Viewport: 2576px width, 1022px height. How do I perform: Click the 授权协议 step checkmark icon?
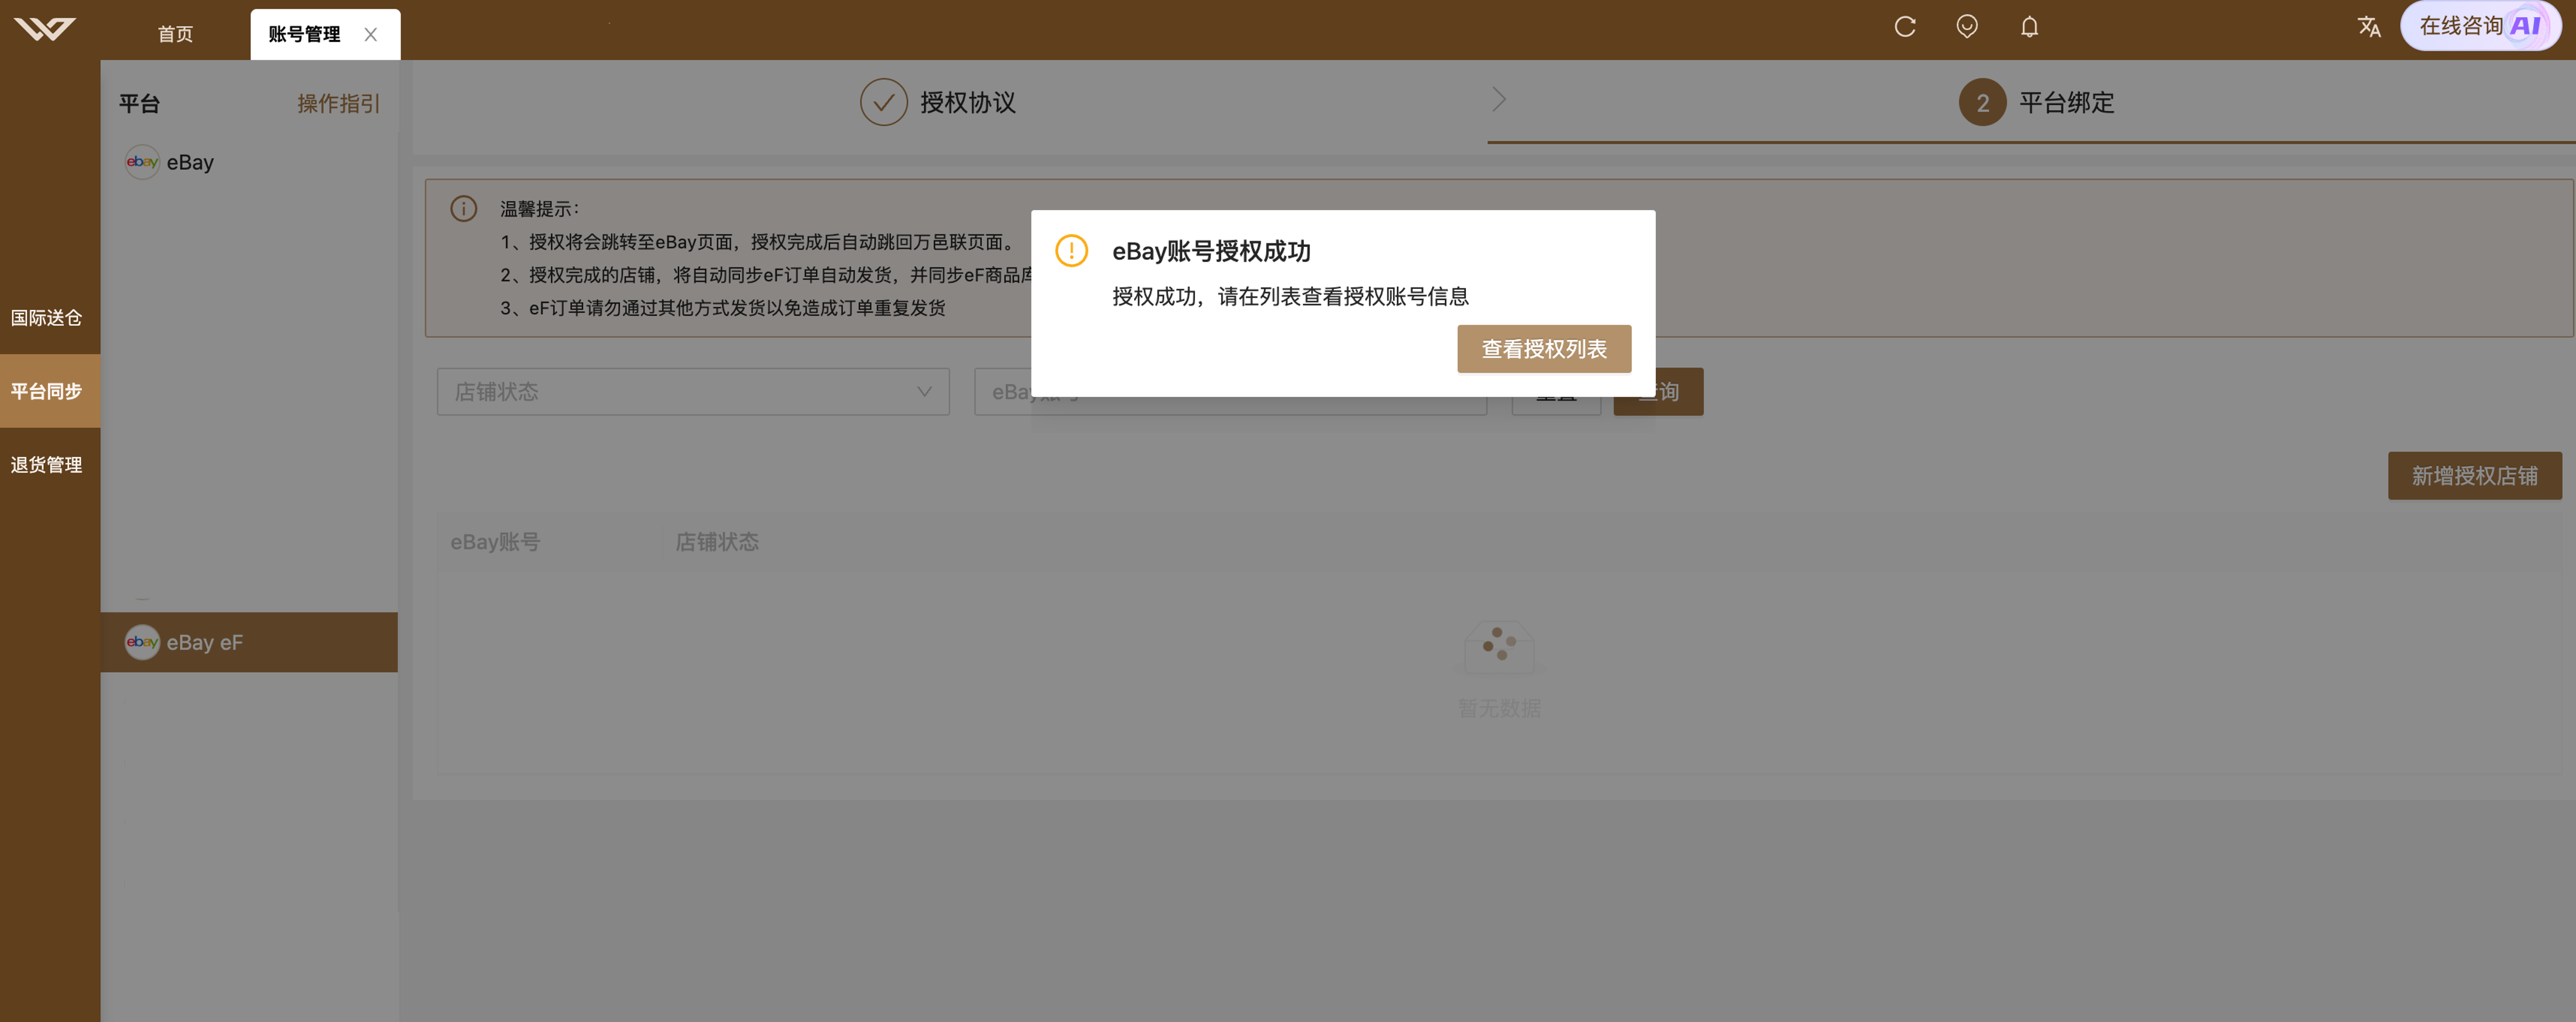(x=883, y=103)
